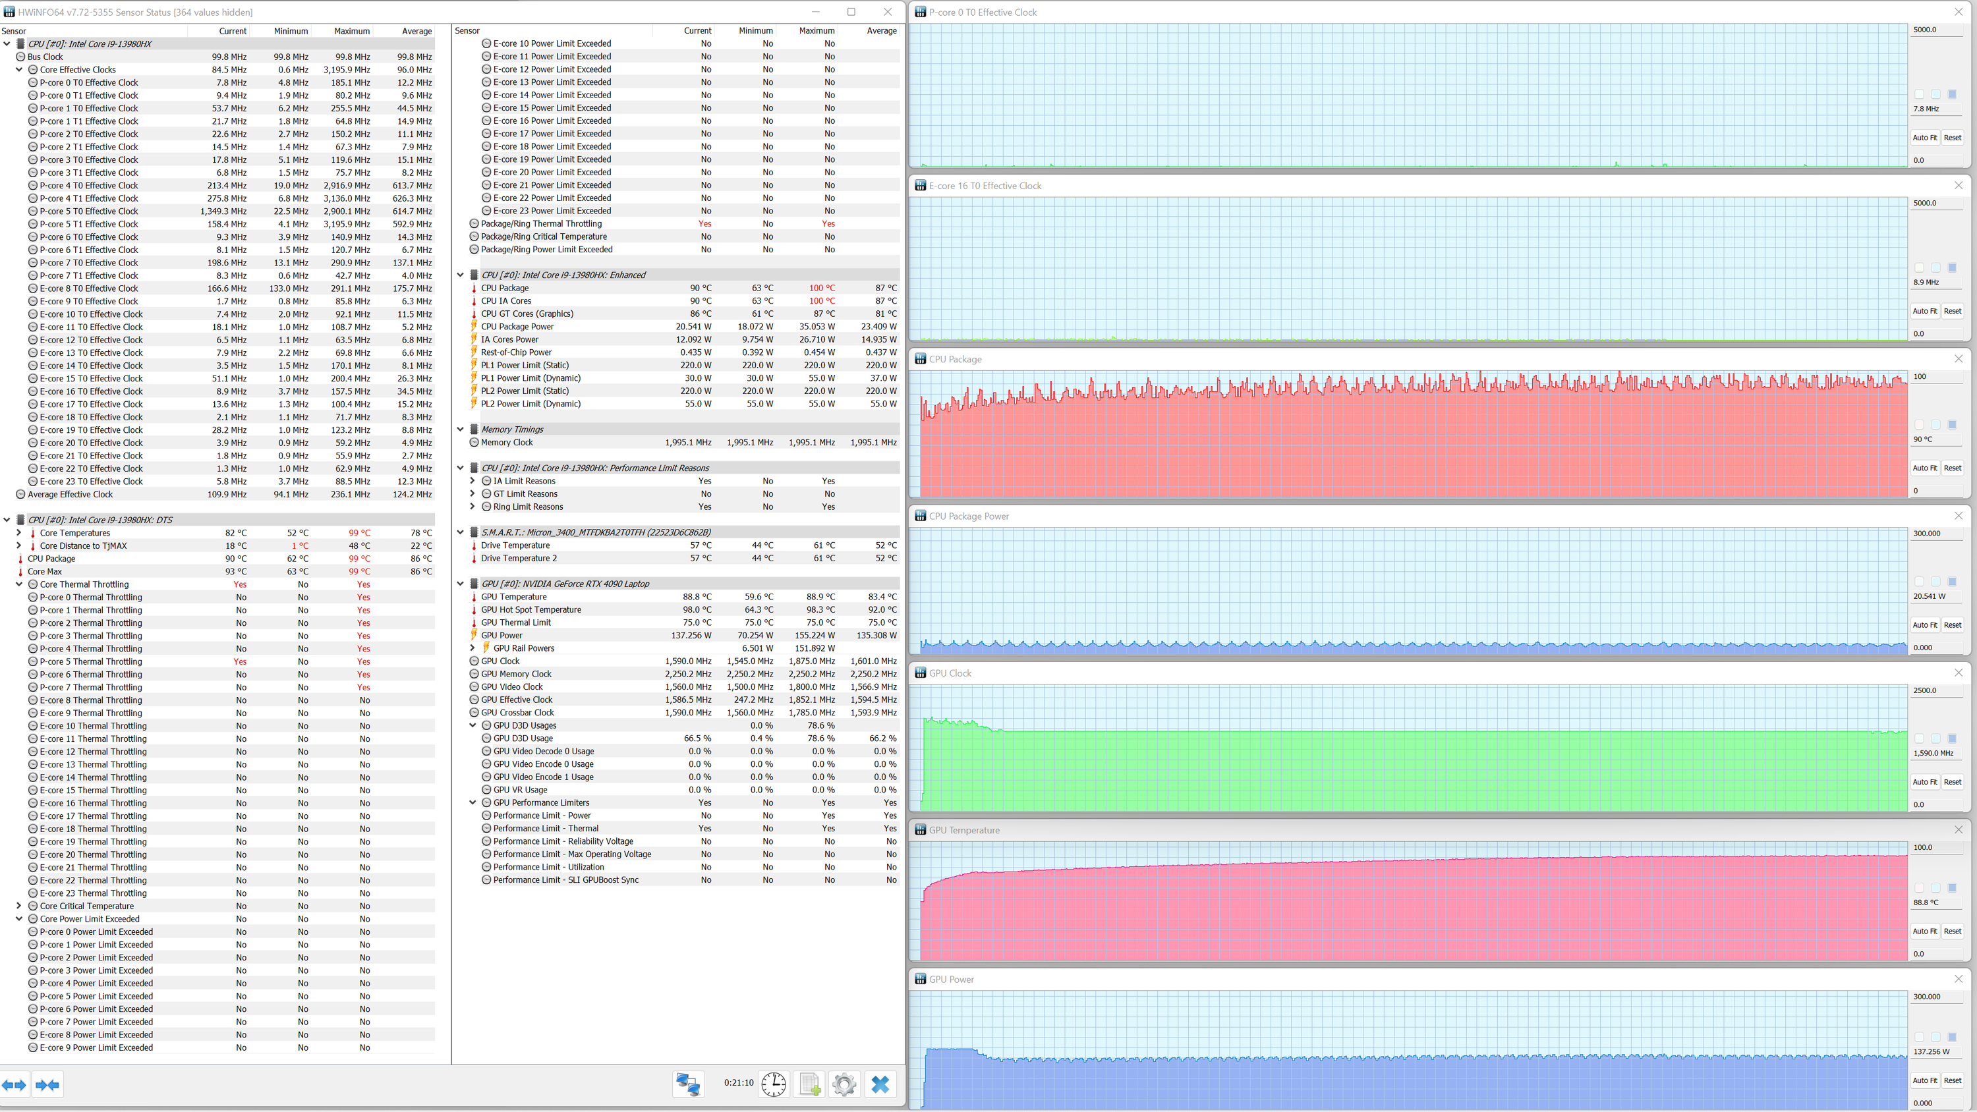Image resolution: width=1977 pixels, height=1112 pixels.
Task: Collapse the GPU Performance Limiters group
Action: pos(473,803)
